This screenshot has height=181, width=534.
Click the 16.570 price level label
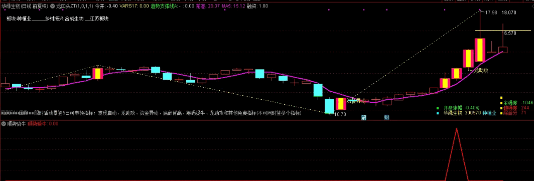pyautogui.click(x=510, y=33)
